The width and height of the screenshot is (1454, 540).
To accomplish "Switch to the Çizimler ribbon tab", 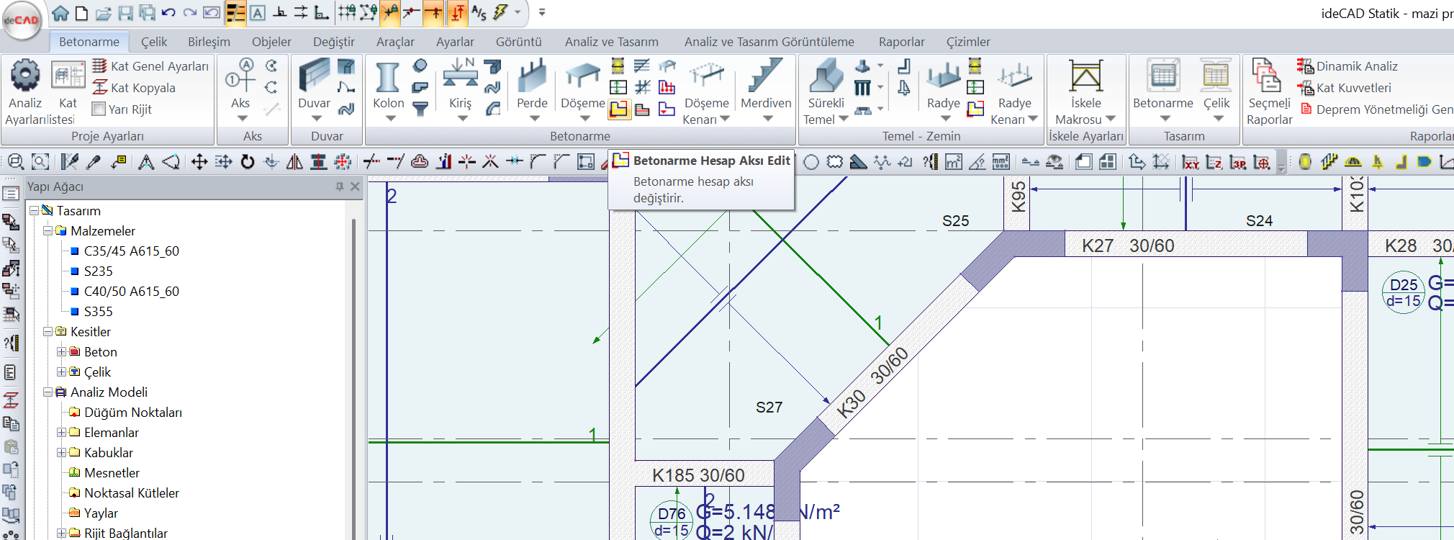I will [968, 42].
